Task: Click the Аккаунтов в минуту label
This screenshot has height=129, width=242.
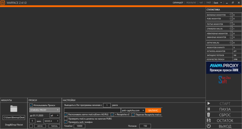Action: click(x=216, y=47)
